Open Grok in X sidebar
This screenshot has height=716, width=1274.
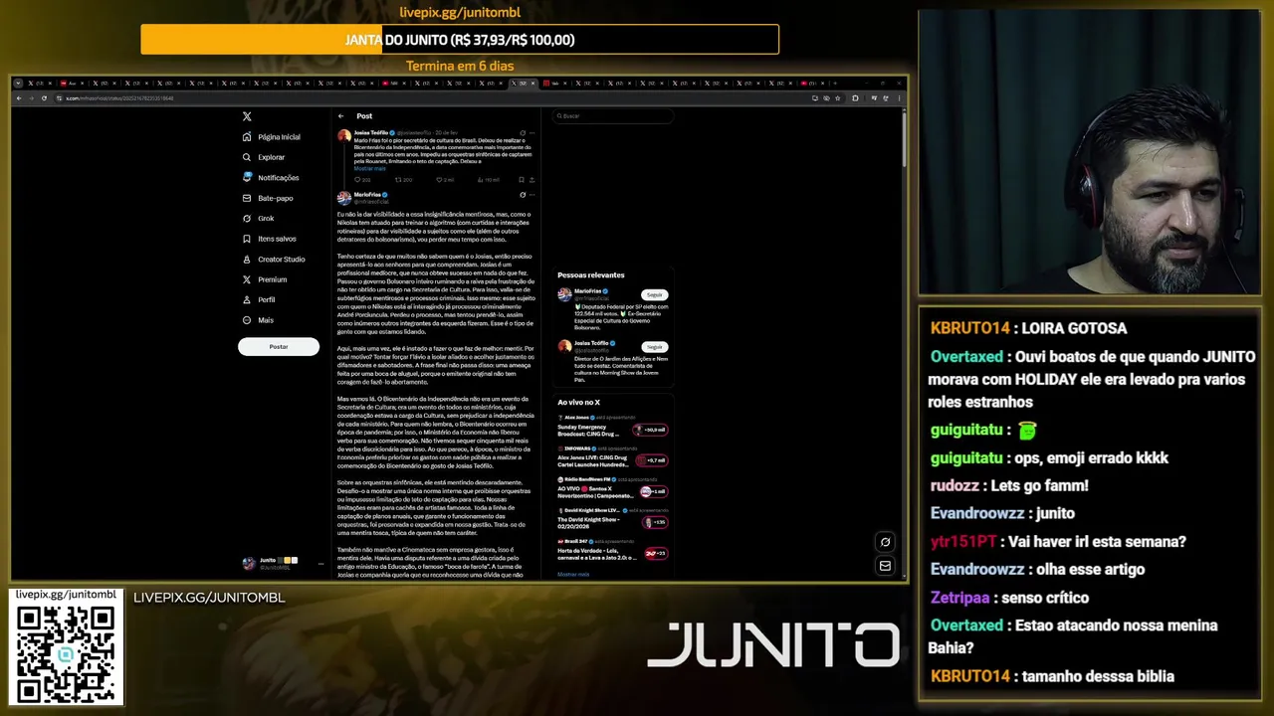[x=259, y=219]
